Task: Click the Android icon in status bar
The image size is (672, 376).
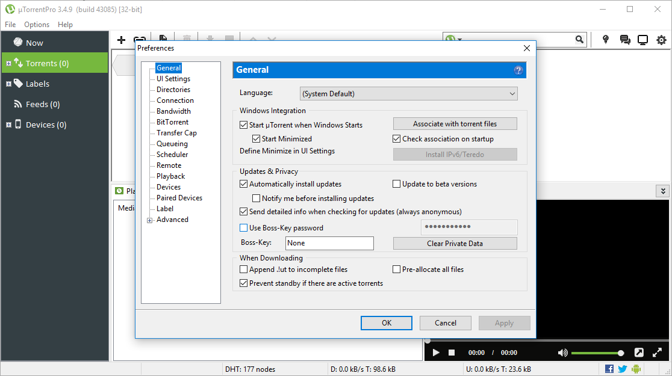Action: [x=636, y=369]
